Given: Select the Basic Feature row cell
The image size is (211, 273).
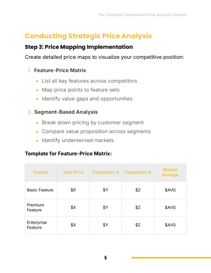Looking at the screenshot, I should pyautogui.click(x=40, y=190).
